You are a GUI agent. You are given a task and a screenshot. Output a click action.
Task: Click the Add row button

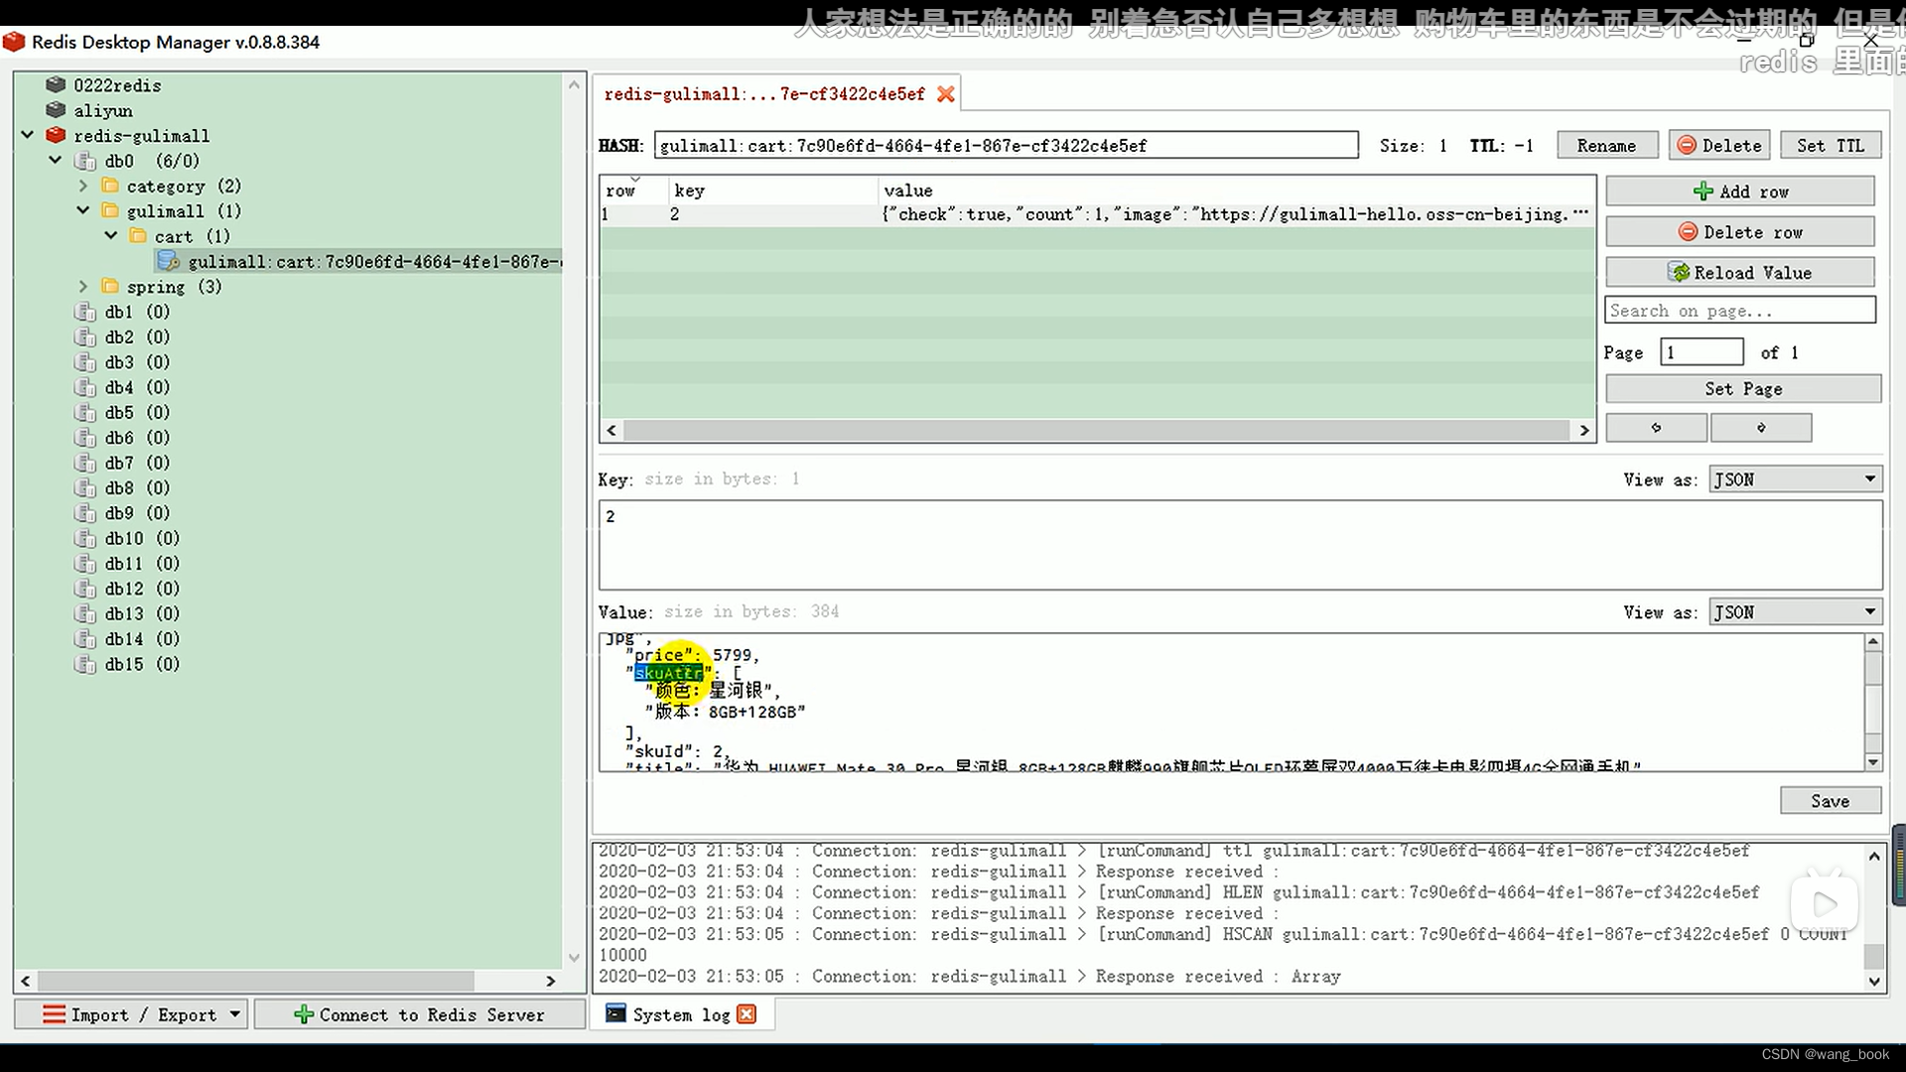pyautogui.click(x=1740, y=192)
